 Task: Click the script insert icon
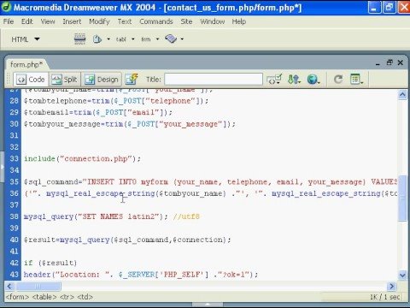(171, 38)
